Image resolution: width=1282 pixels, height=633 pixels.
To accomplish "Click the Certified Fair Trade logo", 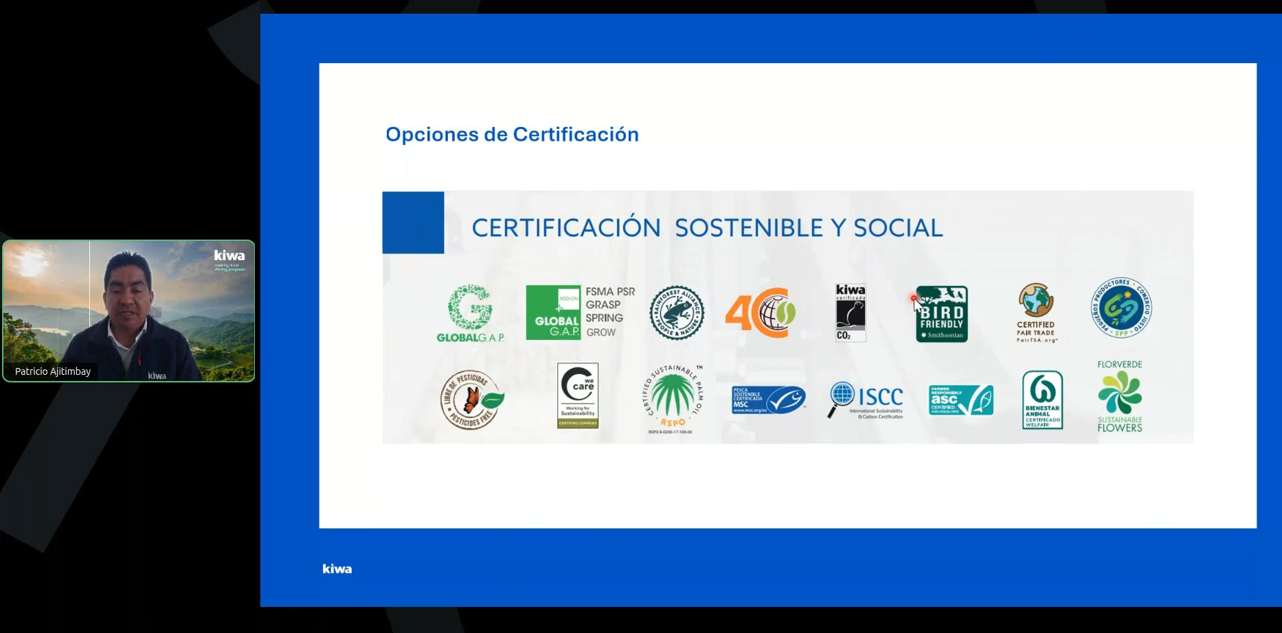I will 1036,313.
